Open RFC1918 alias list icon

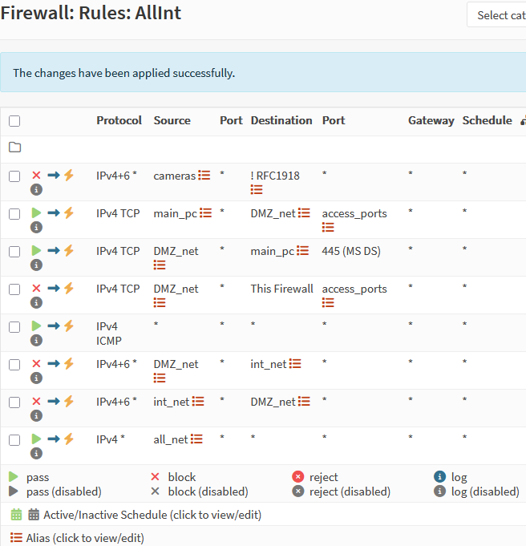257,190
